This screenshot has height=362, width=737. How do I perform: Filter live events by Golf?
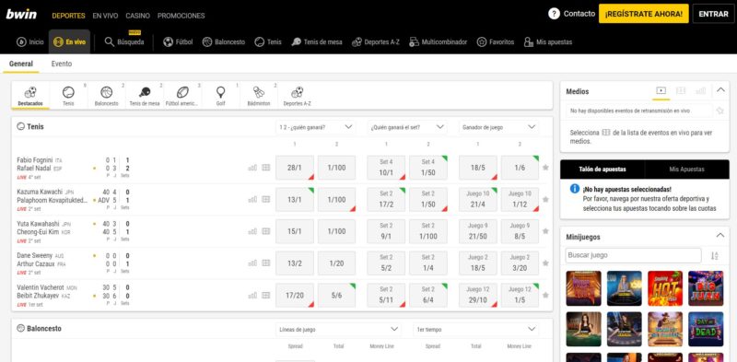220,96
